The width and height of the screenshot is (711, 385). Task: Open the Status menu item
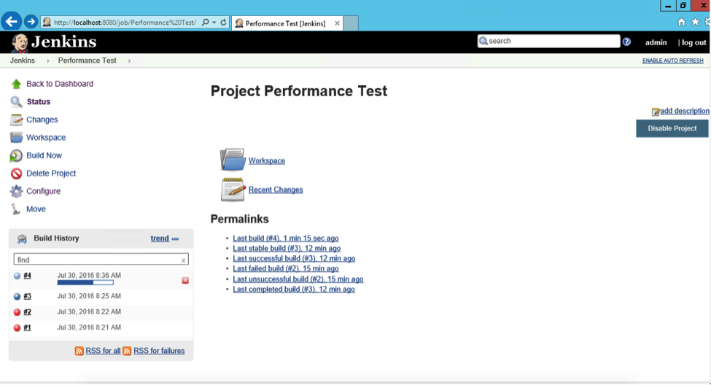[x=39, y=101]
